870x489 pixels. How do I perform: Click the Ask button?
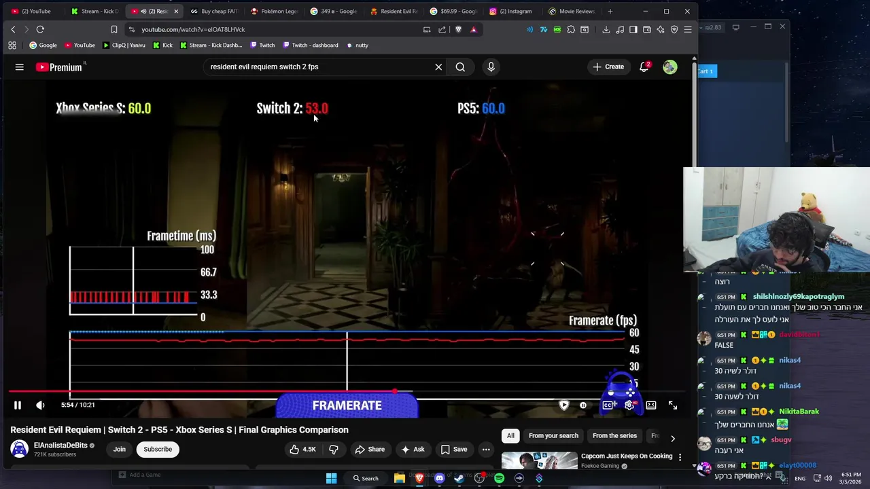click(413, 449)
